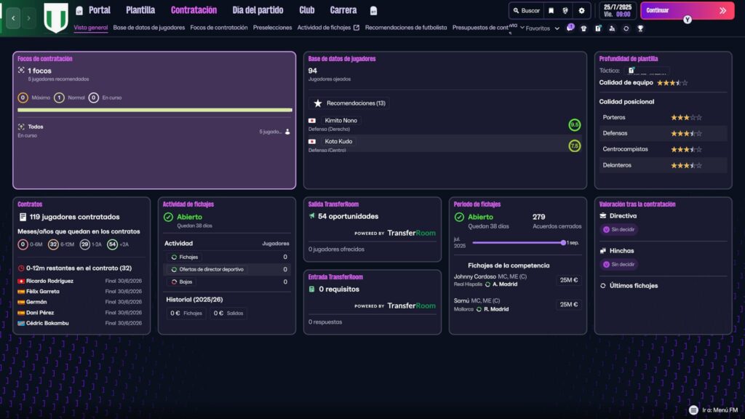Select the 0-6M contracts filter circle
Screen dimensions: 745x419
click(23, 244)
